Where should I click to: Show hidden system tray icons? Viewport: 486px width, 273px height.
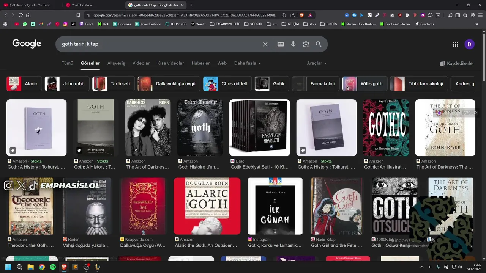click(422, 267)
